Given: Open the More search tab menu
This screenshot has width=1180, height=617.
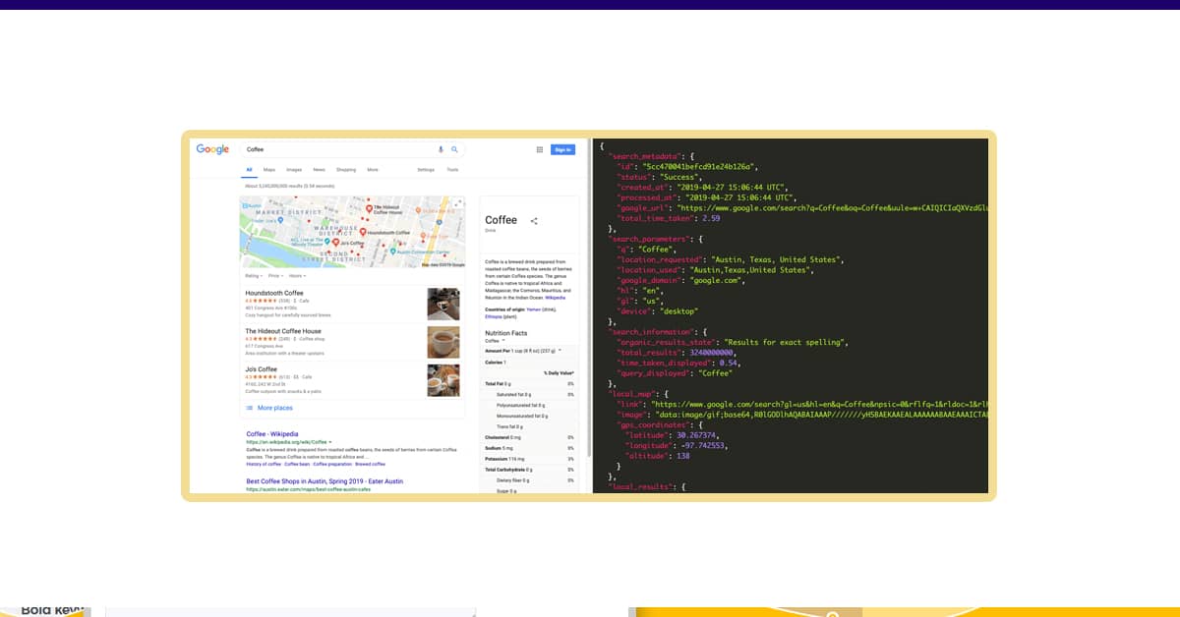Looking at the screenshot, I should 373,170.
